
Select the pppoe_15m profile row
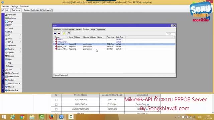(114, 49)
